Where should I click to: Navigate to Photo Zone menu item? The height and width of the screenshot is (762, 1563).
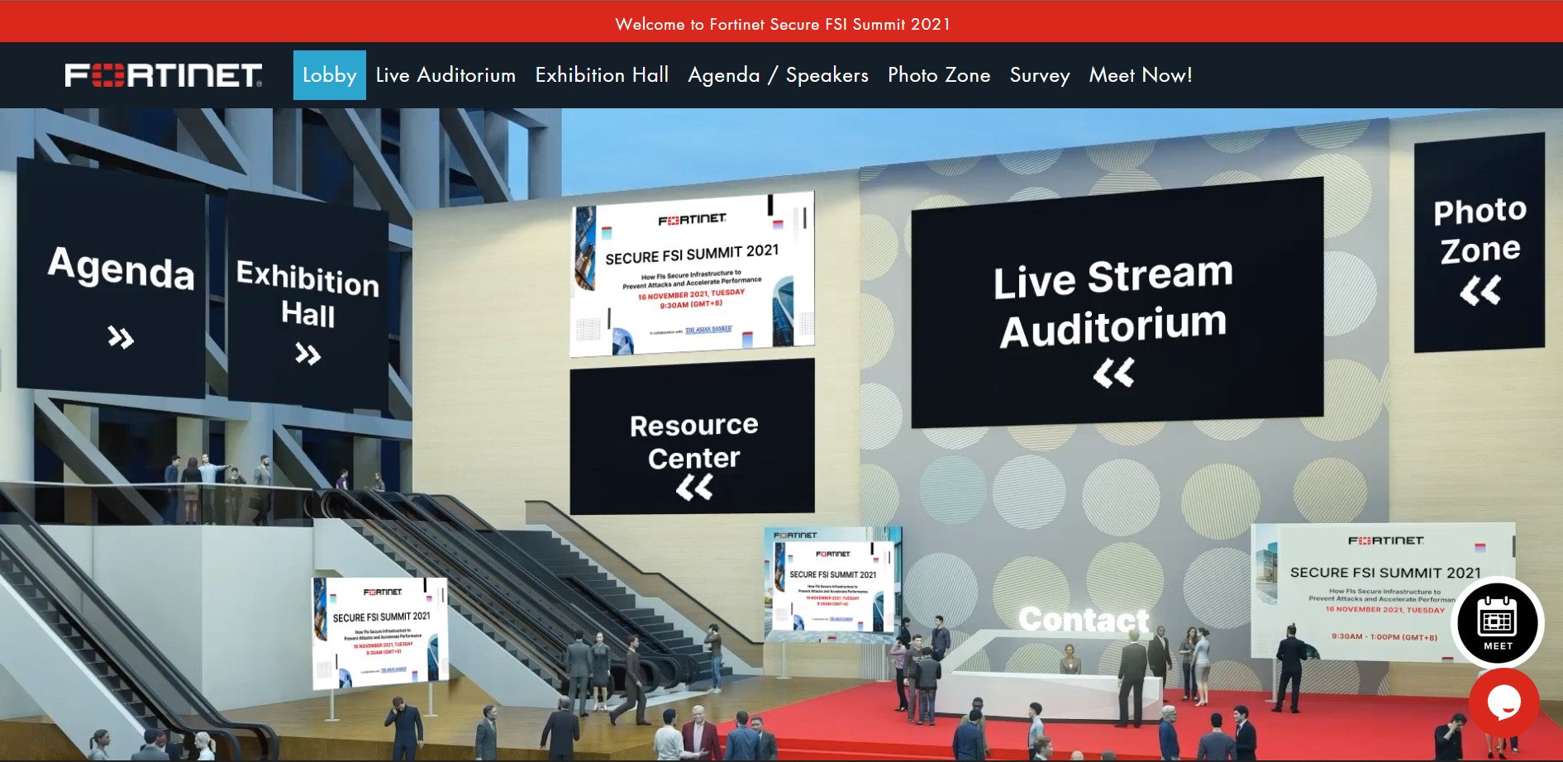pyautogui.click(x=939, y=75)
